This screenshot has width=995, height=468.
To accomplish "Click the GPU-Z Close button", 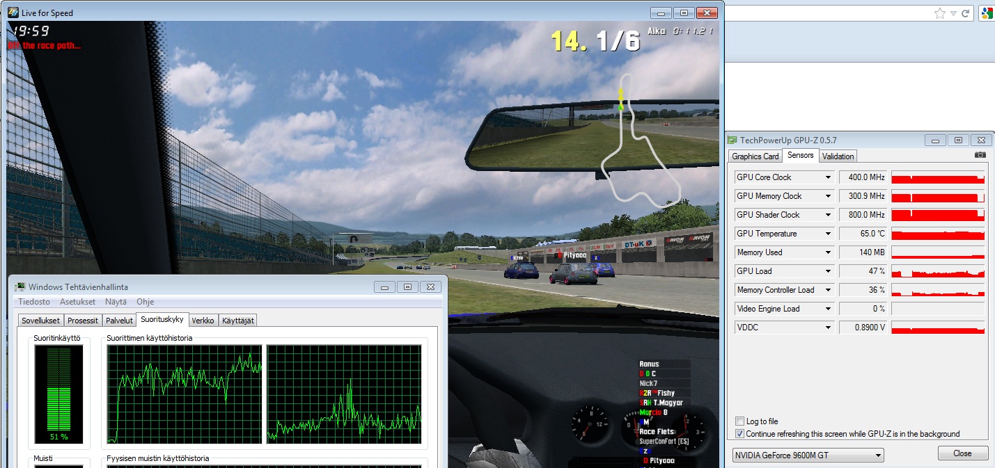I will pos(963,453).
